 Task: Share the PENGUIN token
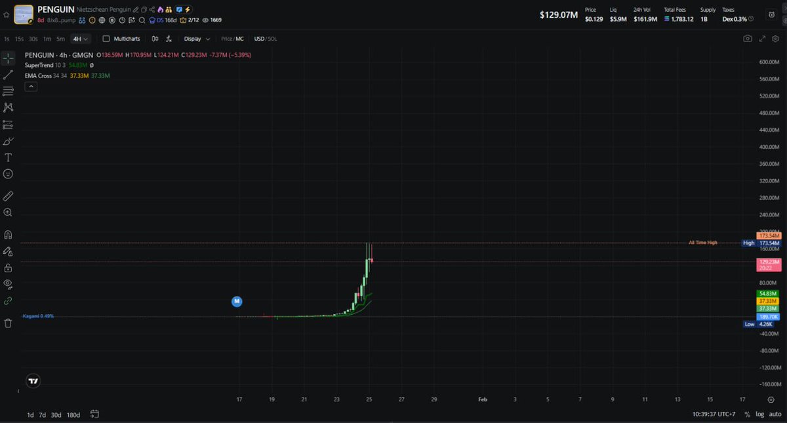[151, 10]
